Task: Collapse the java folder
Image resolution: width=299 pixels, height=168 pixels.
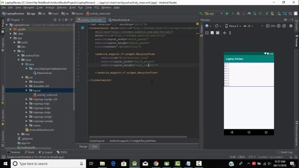Action: [22, 64]
